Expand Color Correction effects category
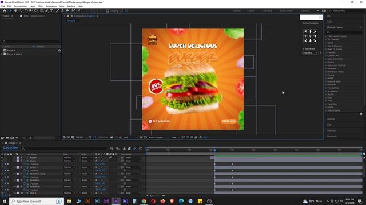This screenshot has width=366, height=205. [327, 59]
